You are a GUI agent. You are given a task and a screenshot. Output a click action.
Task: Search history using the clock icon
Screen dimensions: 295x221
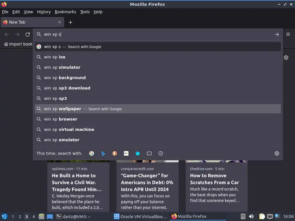(161, 153)
